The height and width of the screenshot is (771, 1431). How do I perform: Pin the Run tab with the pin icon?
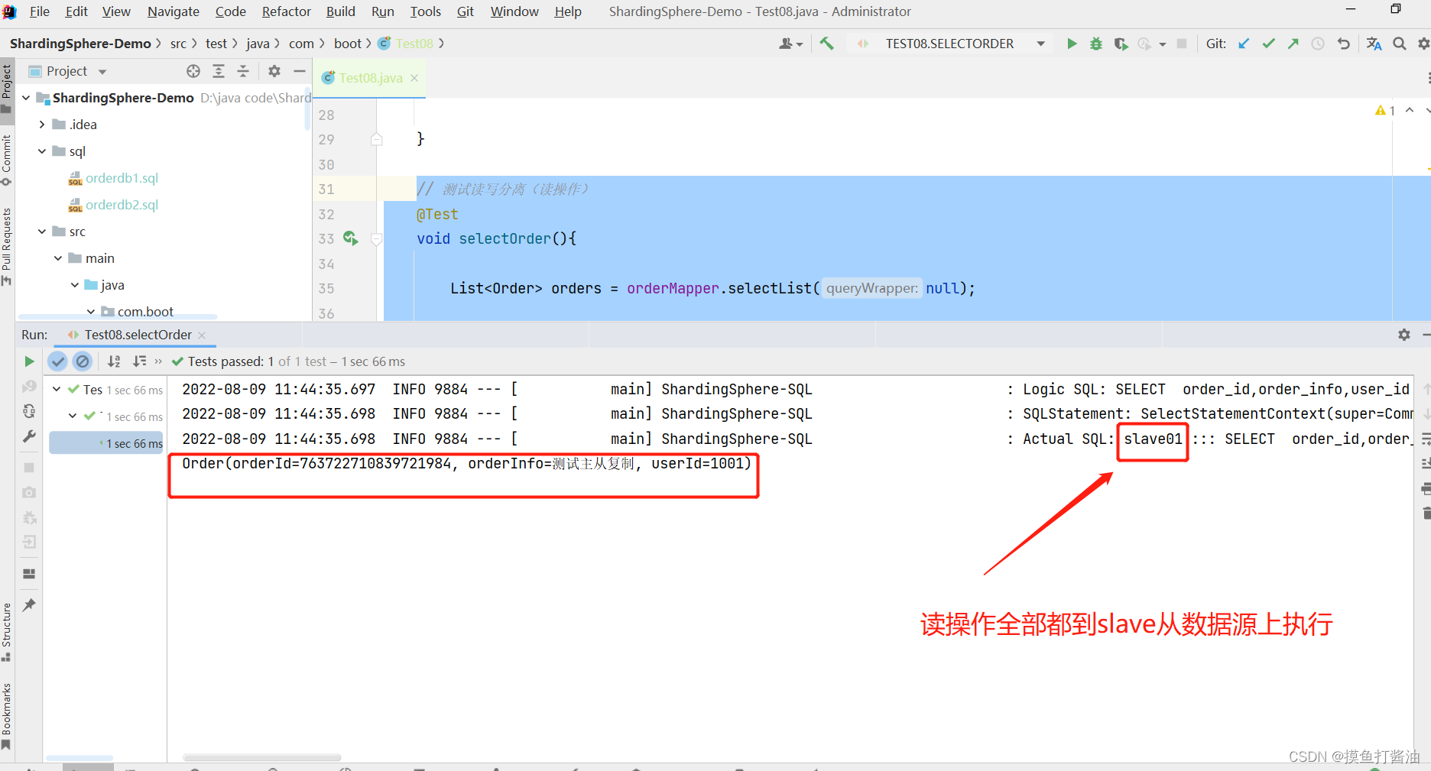tap(29, 605)
